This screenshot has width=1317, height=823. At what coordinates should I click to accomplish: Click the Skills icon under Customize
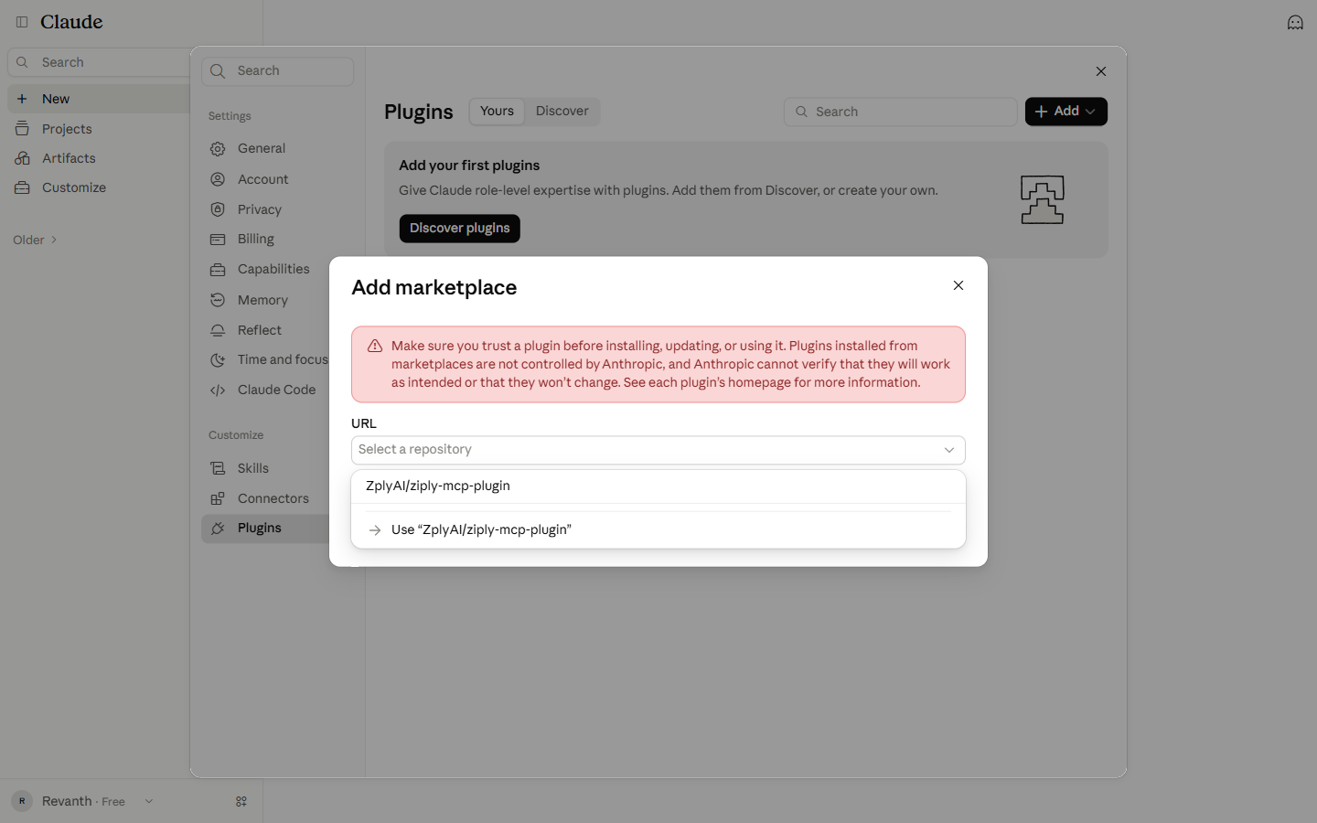pyautogui.click(x=218, y=468)
